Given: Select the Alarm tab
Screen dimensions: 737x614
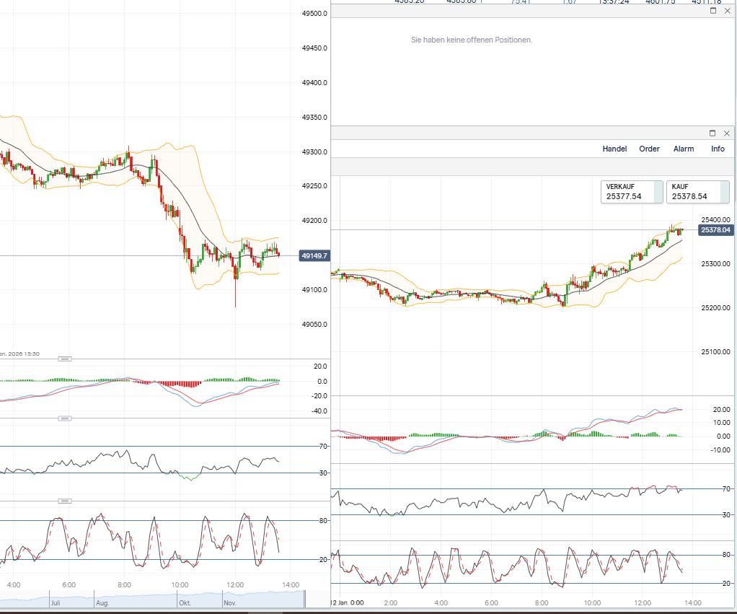Looking at the screenshot, I should tap(684, 149).
